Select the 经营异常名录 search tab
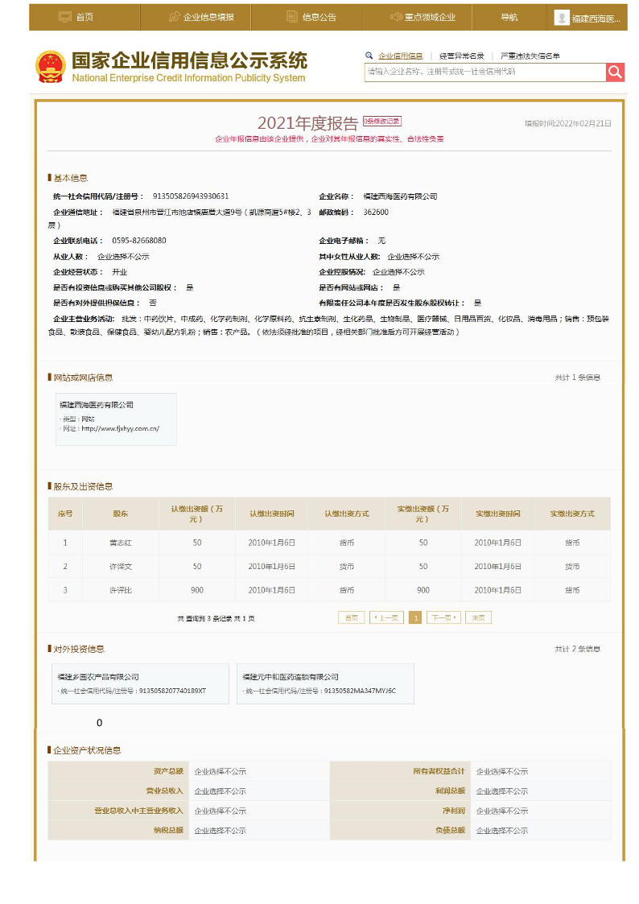The width and height of the screenshot is (639, 904). tap(461, 56)
